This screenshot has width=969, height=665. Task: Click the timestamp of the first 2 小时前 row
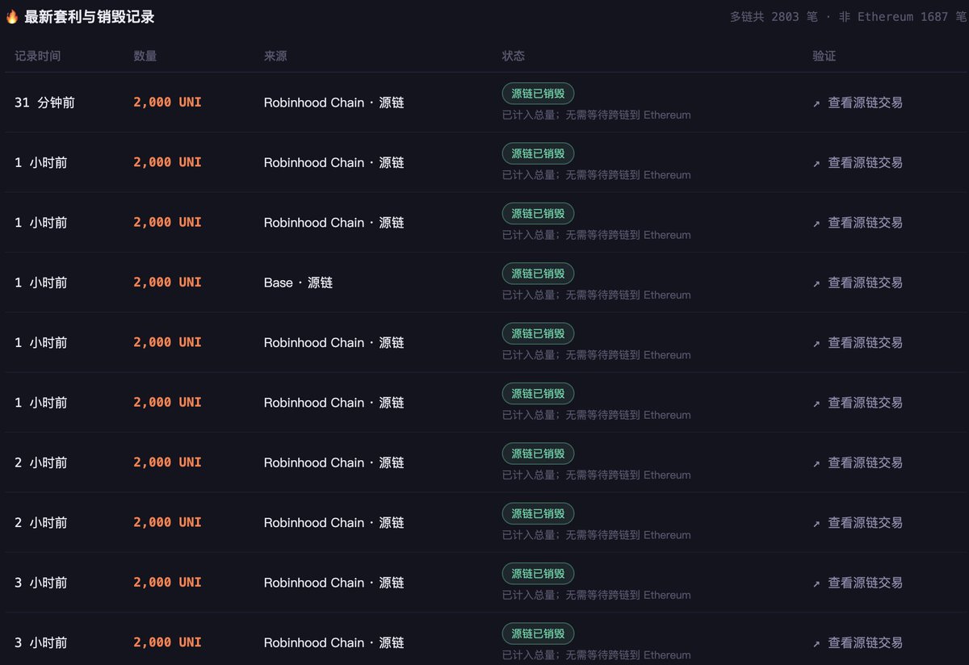click(x=41, y=463)
